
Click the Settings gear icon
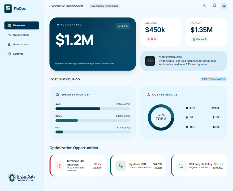click(9, 54)
